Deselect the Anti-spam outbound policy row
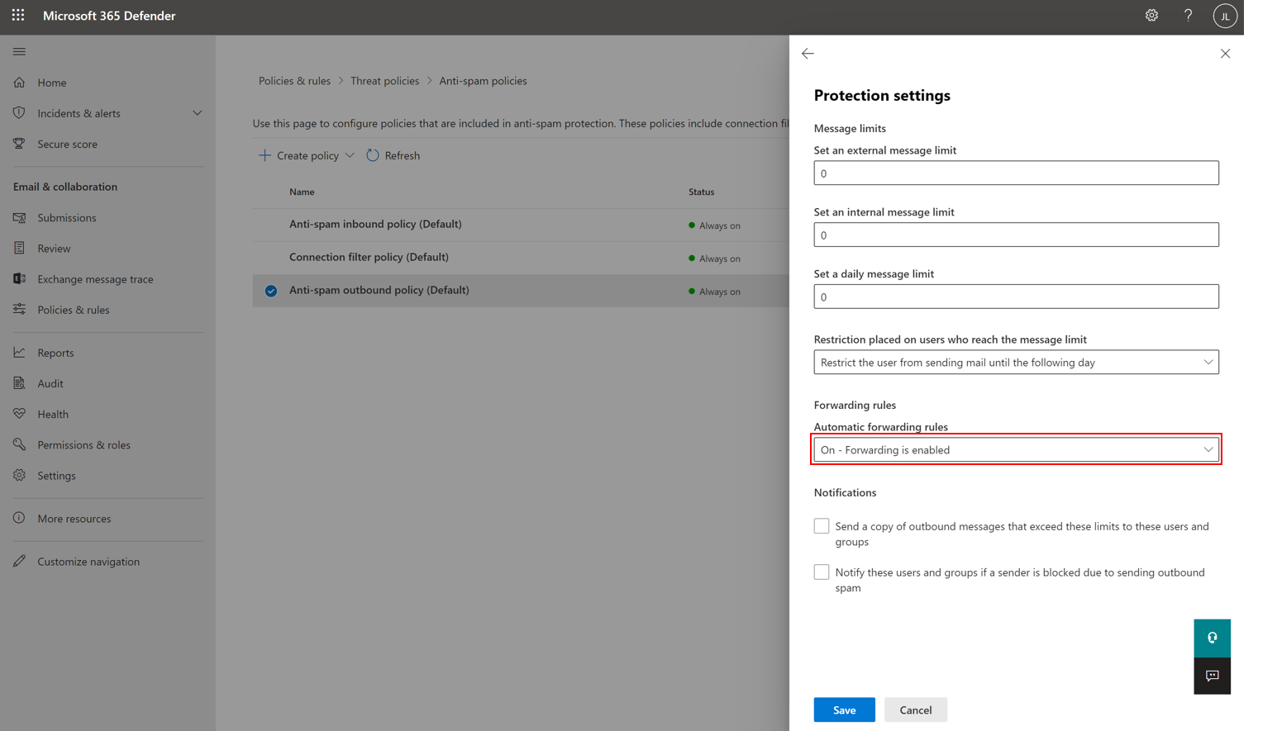This screenshot has width=1277, height=731. click(x=270, y=291)
